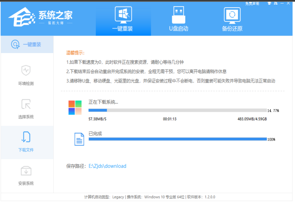This screenshot has width=295, height=202.
Task: Click the 下载文件 document download icon
Action: (26, 137)
